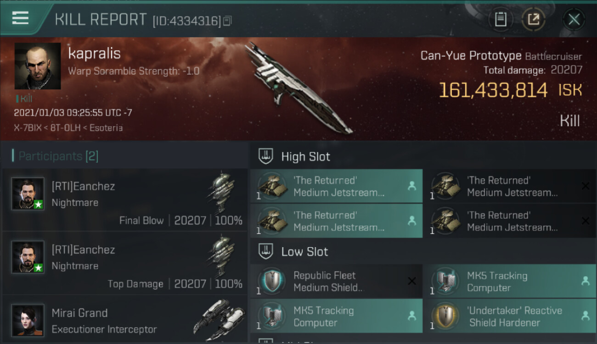Close the Kill Report window

574,19
